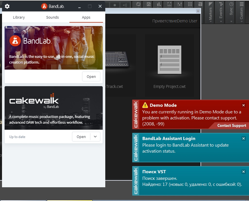Click the Mix module faders icon
Screen dimensions: 249x201
tap(149, 4)
